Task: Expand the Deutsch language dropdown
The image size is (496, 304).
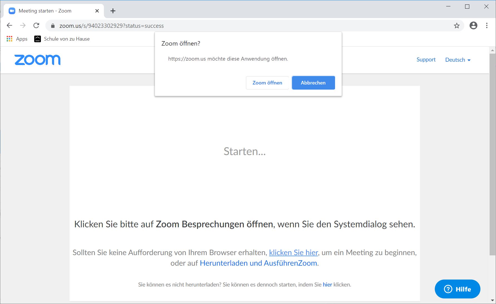Action: tap(458, 60)
